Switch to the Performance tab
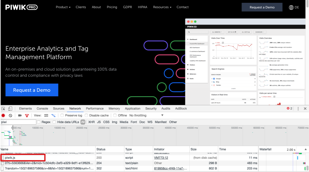309x172 pixels. point(95,109)
